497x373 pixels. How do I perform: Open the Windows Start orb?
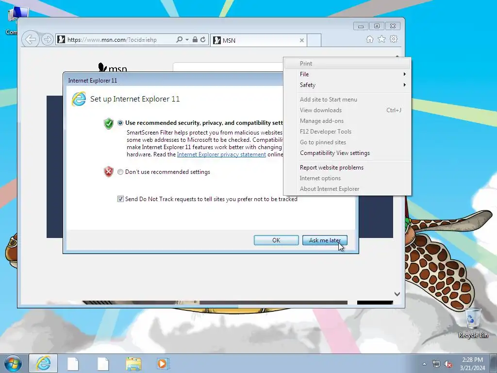click(x=13, y=363)
